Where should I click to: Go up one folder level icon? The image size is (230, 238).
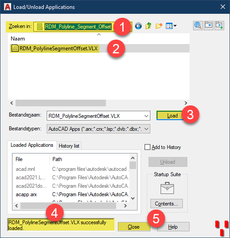(148, 26)
